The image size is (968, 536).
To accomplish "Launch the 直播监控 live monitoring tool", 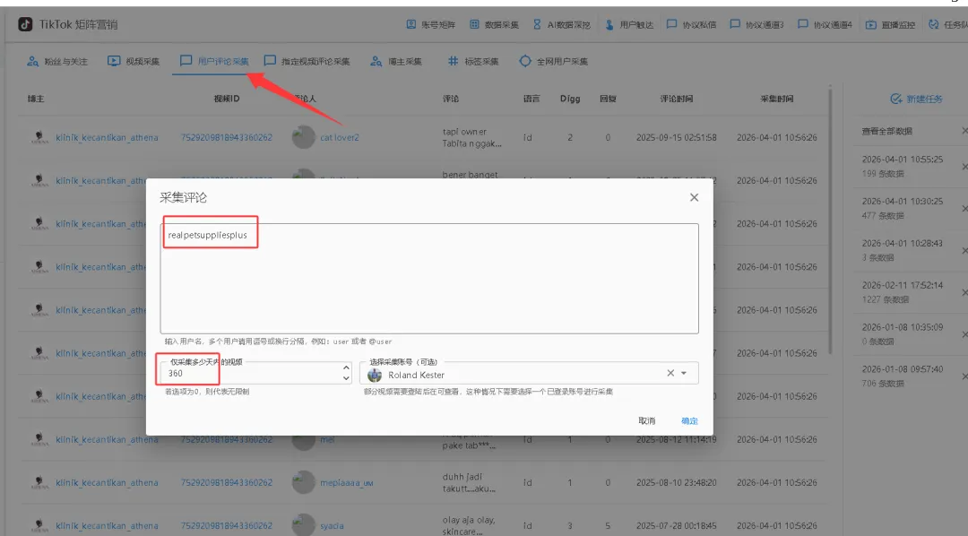I will click(898, 24).
